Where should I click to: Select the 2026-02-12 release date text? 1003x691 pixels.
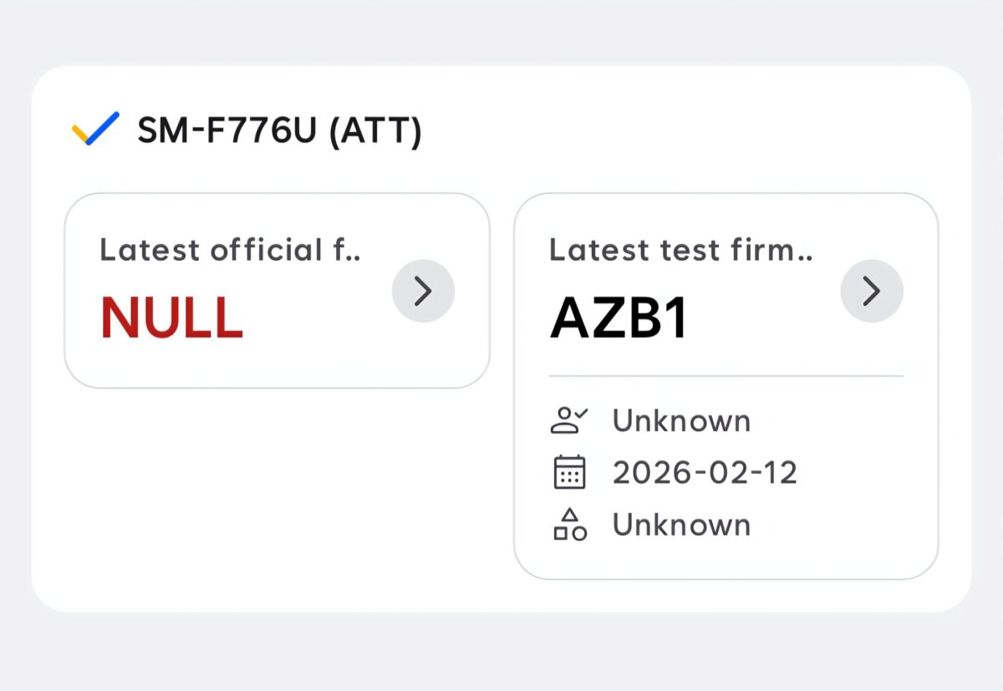click(x=705, y=472)
